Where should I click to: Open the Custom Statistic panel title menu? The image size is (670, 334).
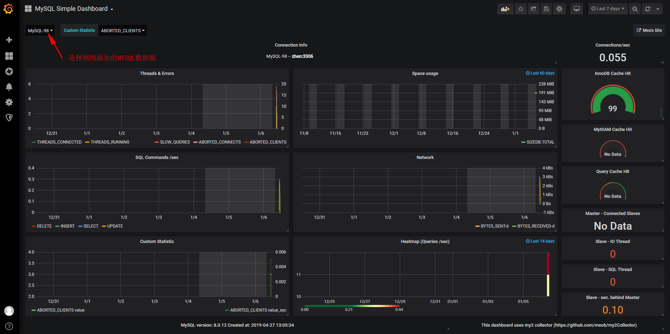point(157,242)
